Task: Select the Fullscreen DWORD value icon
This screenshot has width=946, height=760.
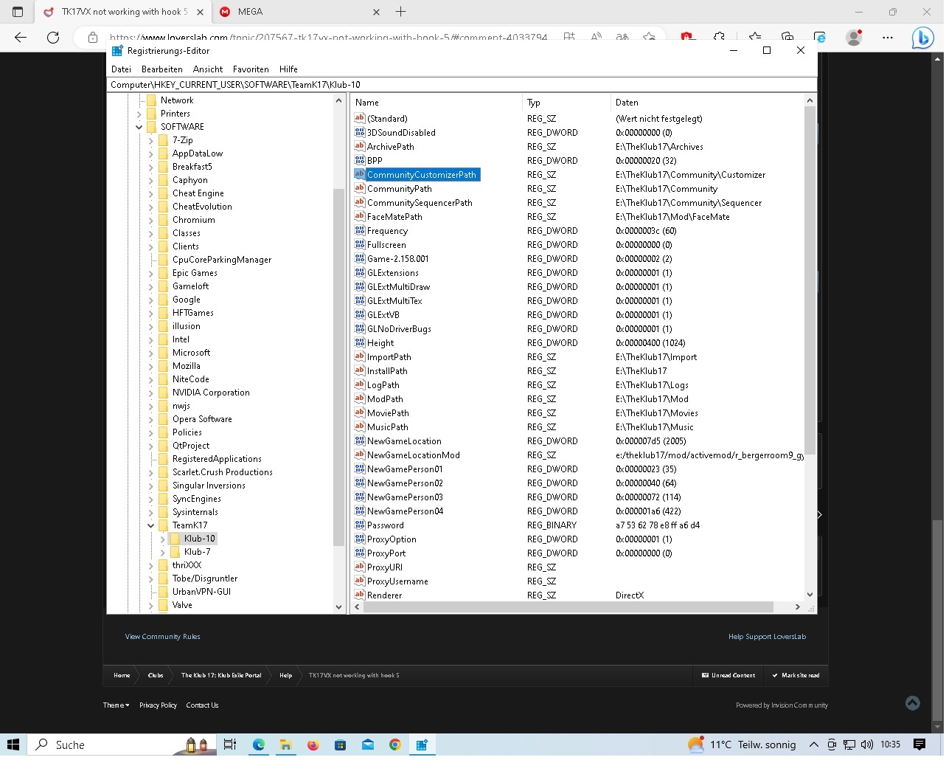Action: point(360,244)
